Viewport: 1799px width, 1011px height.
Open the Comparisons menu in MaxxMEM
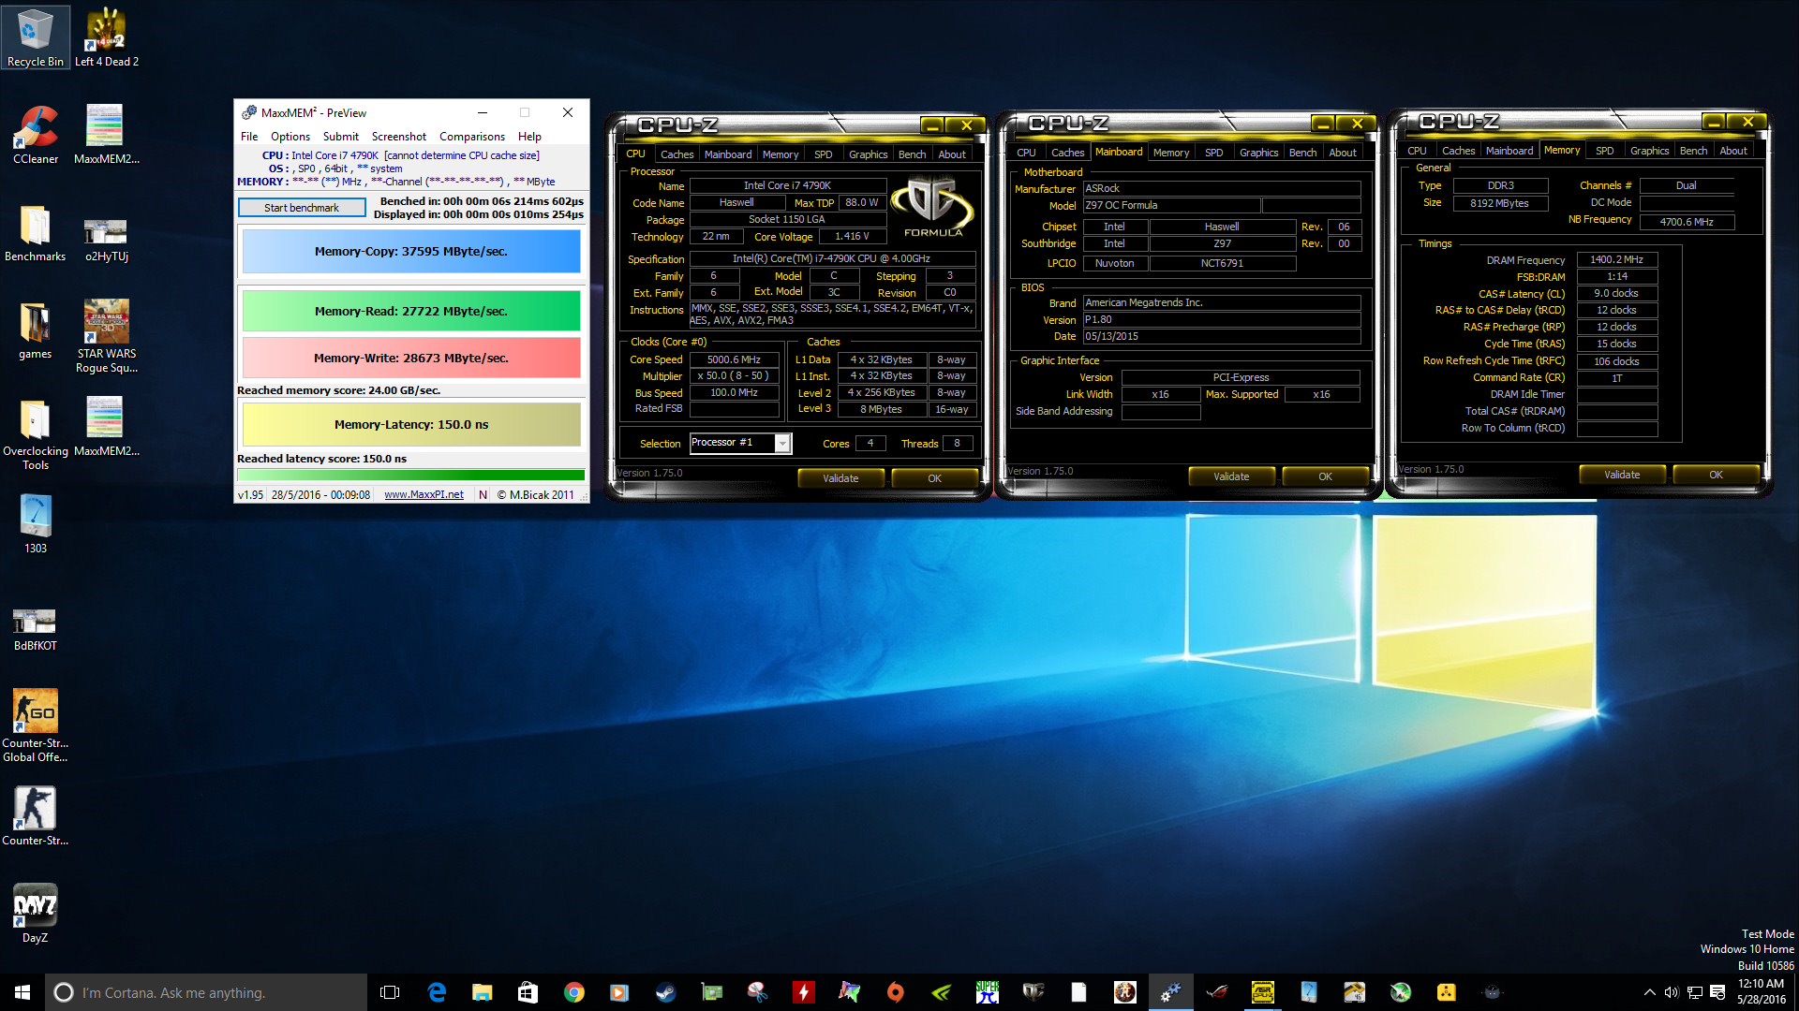point(472,137)
